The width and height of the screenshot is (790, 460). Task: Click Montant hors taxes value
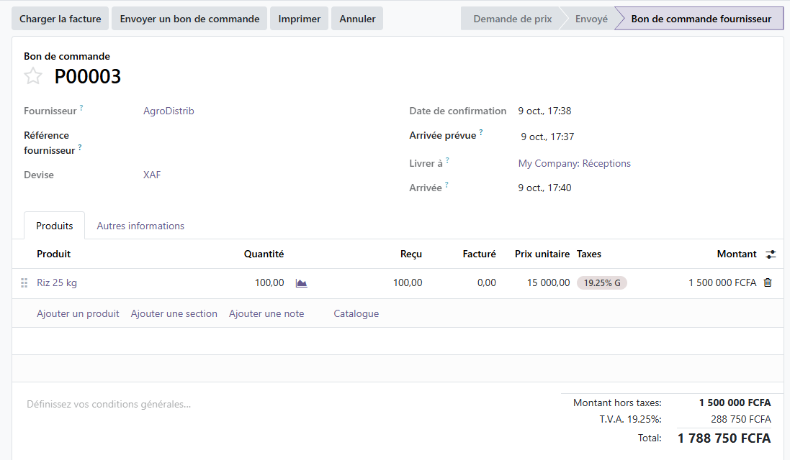(x=735, y=402)
